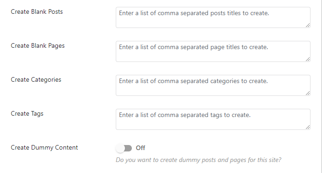The image size is (322, 173).
Task: Click the resize grip of Blank Pages textarea
Action: click(308, 59)
